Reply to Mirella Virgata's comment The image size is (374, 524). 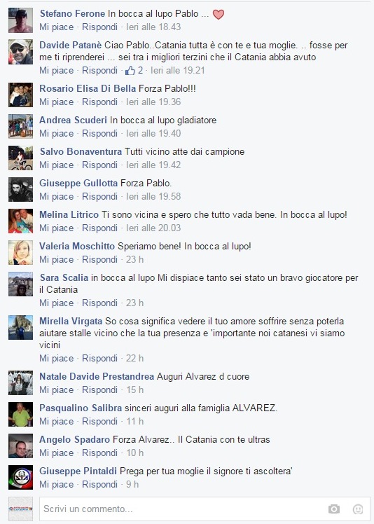tap(99, 358)
